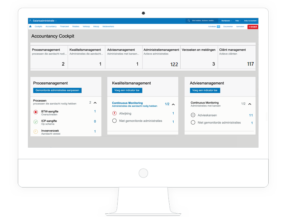Open the 7 - Salarisadministratie dropdown
The height and width of the screenshot is (217, 286).
pos(43,21)
